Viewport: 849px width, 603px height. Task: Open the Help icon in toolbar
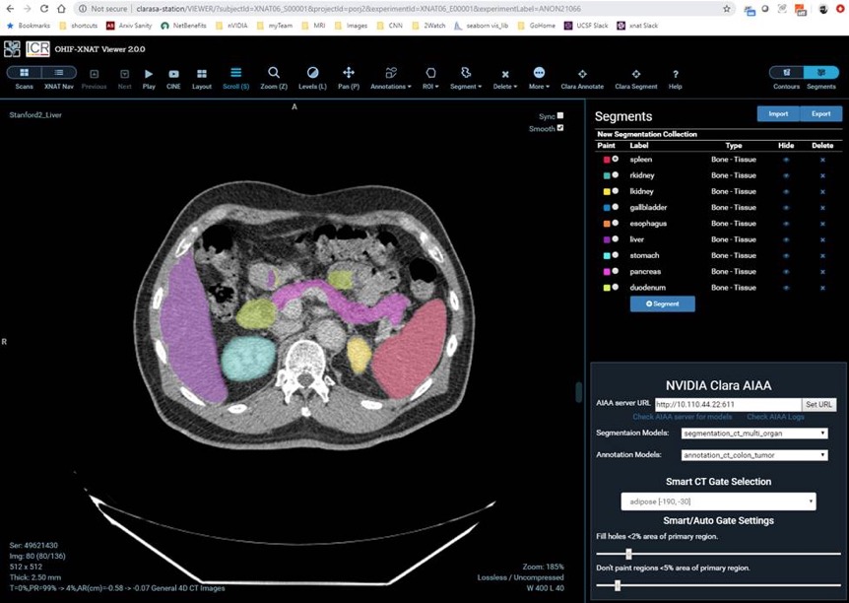pyautogui.click(x=675, y=74)
